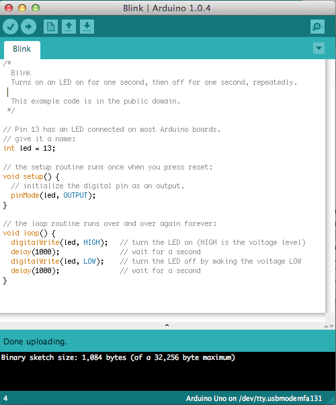The width and height of the screenshot is (336, 405).
Task: Click the Verify checkmark button
Action: [10, 27]
